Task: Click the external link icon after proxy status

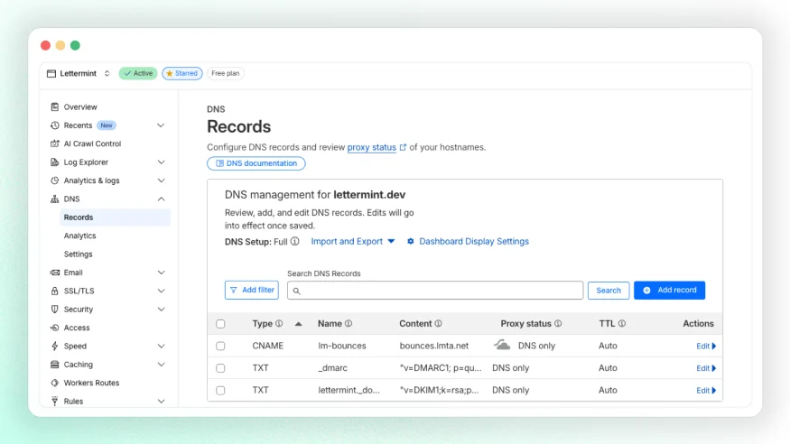Action: click(x=403, y=147)
